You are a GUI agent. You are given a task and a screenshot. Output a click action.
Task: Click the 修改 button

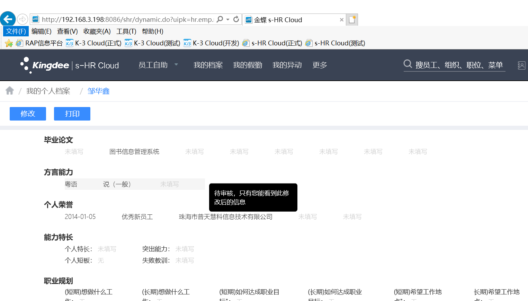click(x=28, y=114)
